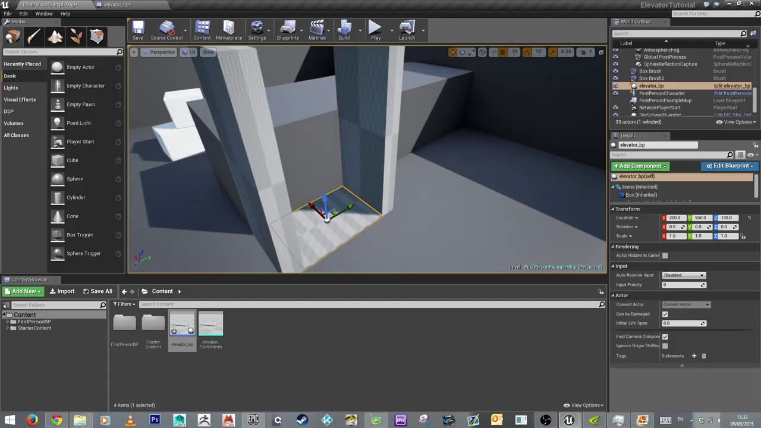Collapse the Transform section
The height and width of the screenshot is (428, 761).
pyautogui.click(x=613, y=209)
